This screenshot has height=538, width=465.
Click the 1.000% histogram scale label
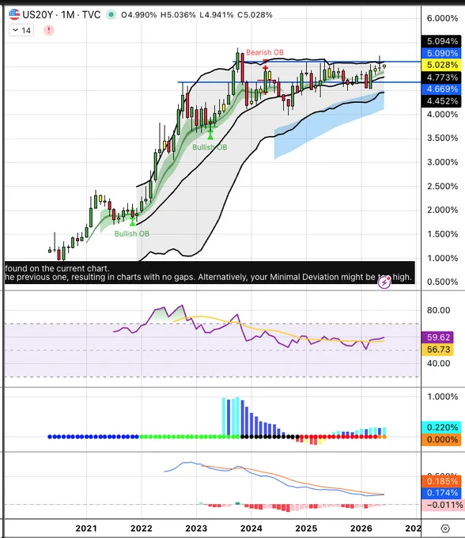pyautogui.click(x=442, y=396)
